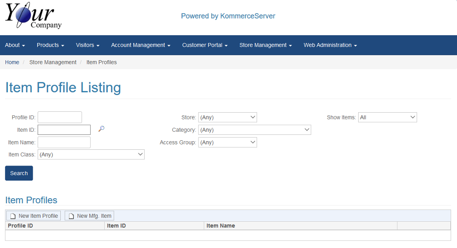Open the Store Management menu
Image resolution: width=457 pixels, height=248 pixels.
coord(265,45)
